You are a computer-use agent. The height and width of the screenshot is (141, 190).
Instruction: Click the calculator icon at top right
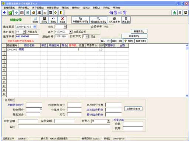(180, 12)
